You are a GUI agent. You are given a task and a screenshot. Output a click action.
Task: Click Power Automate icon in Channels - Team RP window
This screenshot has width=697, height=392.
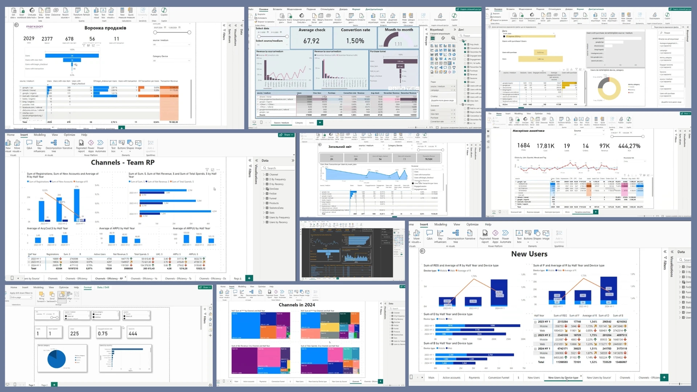(101, 143)
